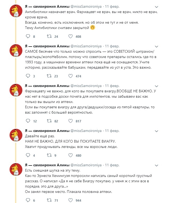This screenshot has height=203, width=169.
Task: Reply to the Hemingway joke tweet
Action: tap(28, 200)
